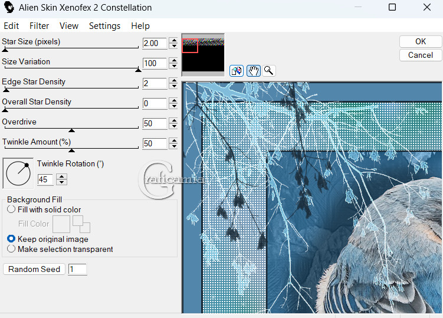Increase Overdrive with up arrow

point(174,121)
